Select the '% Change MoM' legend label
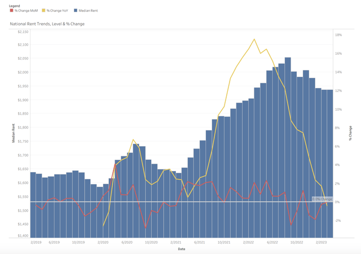The width and height of the screenshot is (361, 254). (27, 11)
